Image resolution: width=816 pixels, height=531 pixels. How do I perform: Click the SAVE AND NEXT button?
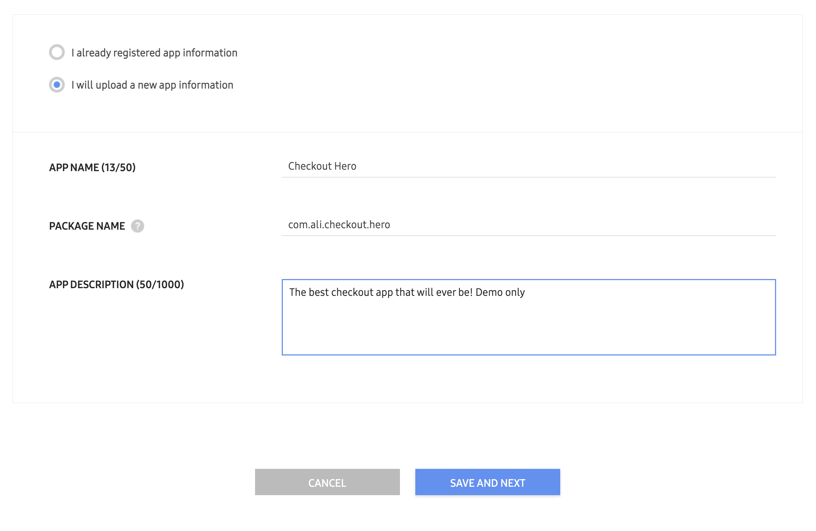487,482
